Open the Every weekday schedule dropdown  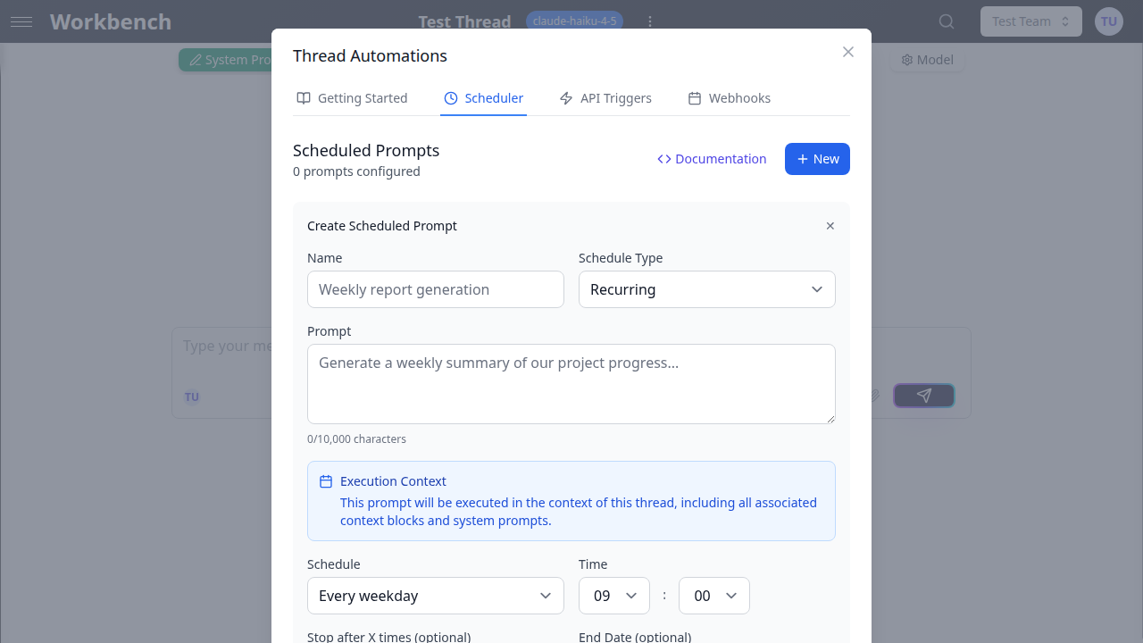tap(435, 595)
